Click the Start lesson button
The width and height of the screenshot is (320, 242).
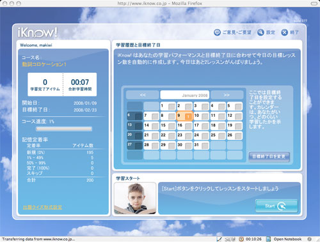pos(276,206)
